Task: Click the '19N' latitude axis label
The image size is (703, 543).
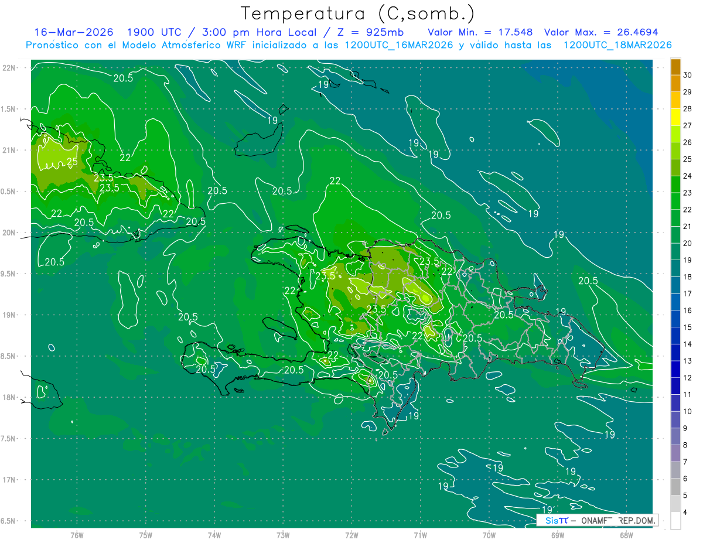Action: [x=9, y=315]
